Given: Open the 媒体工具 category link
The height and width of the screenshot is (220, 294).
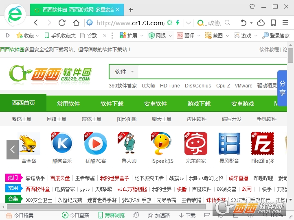Looking at the screenshot, I should (92, 119).
